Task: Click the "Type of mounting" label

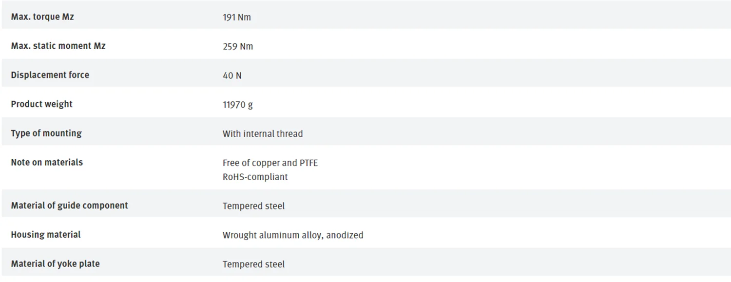Action: pos(46,133)
